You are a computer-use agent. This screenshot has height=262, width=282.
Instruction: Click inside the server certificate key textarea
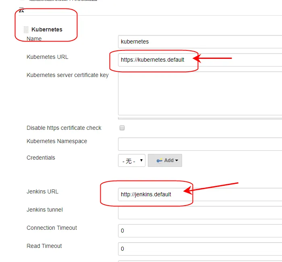pos(200,93)
